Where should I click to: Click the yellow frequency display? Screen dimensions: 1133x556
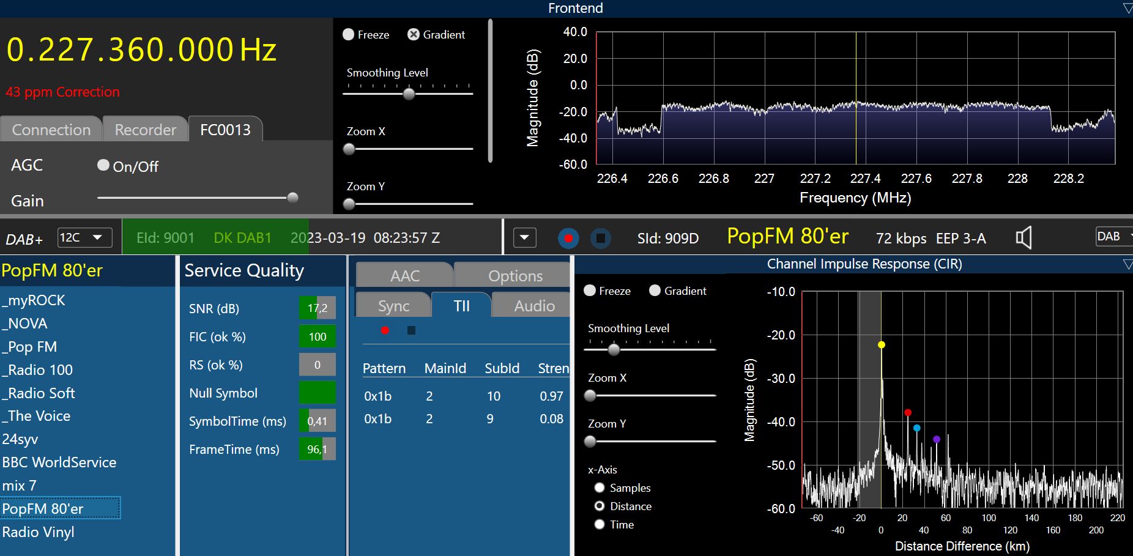click(x=141, y=50)
